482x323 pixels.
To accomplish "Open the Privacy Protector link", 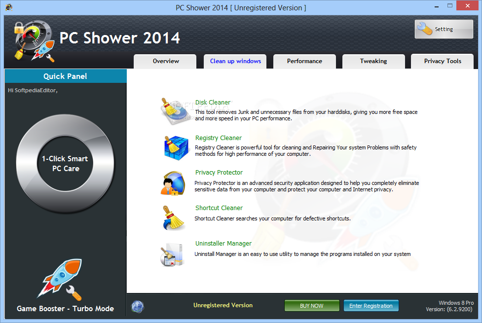I will pos(219,173).
